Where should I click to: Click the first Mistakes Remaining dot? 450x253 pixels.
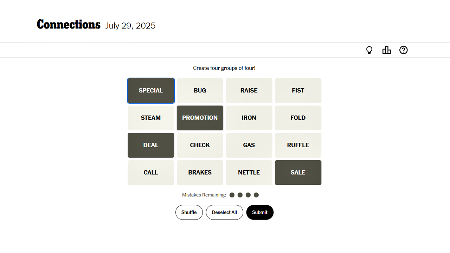point(232,195)
